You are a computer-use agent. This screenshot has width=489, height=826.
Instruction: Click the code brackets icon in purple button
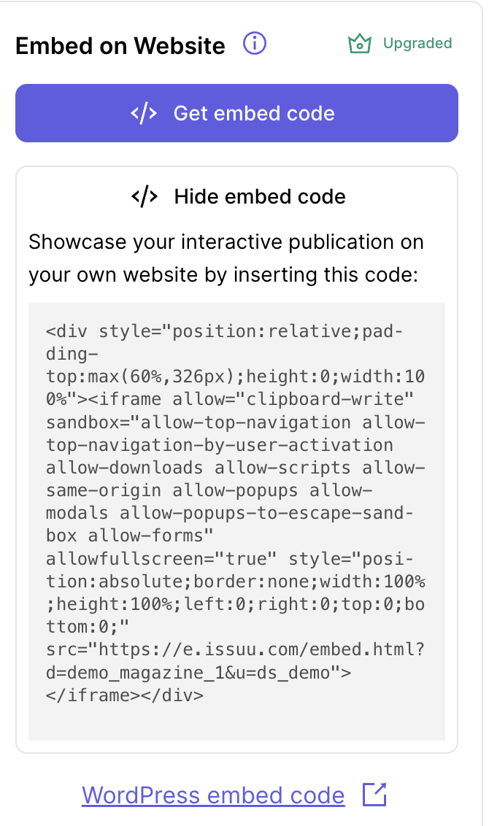[x=144, y=114]
